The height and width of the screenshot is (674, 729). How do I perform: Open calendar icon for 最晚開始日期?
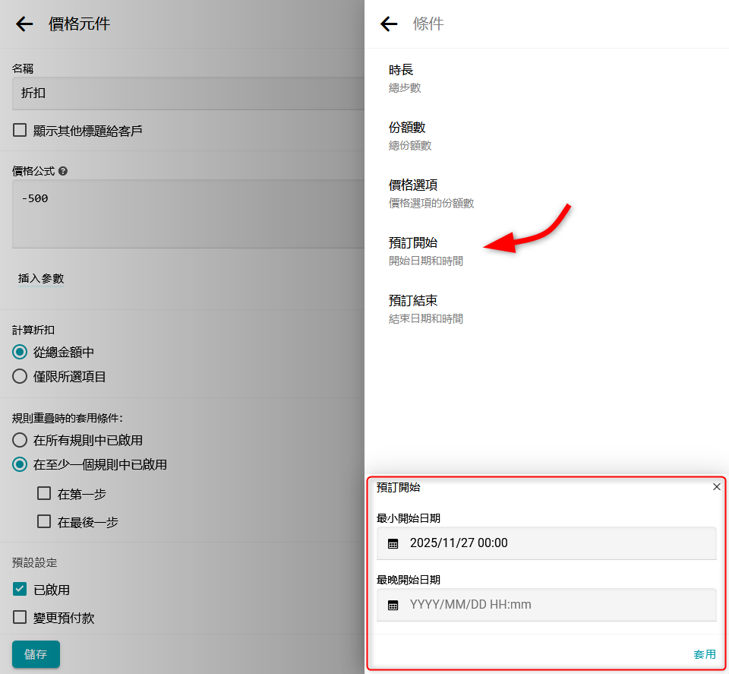tap(393, 605)
